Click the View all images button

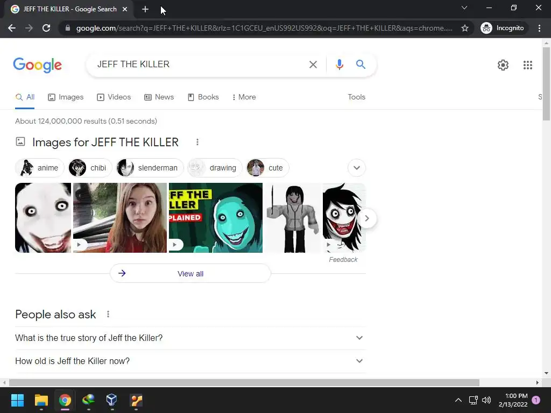(190, 274)
